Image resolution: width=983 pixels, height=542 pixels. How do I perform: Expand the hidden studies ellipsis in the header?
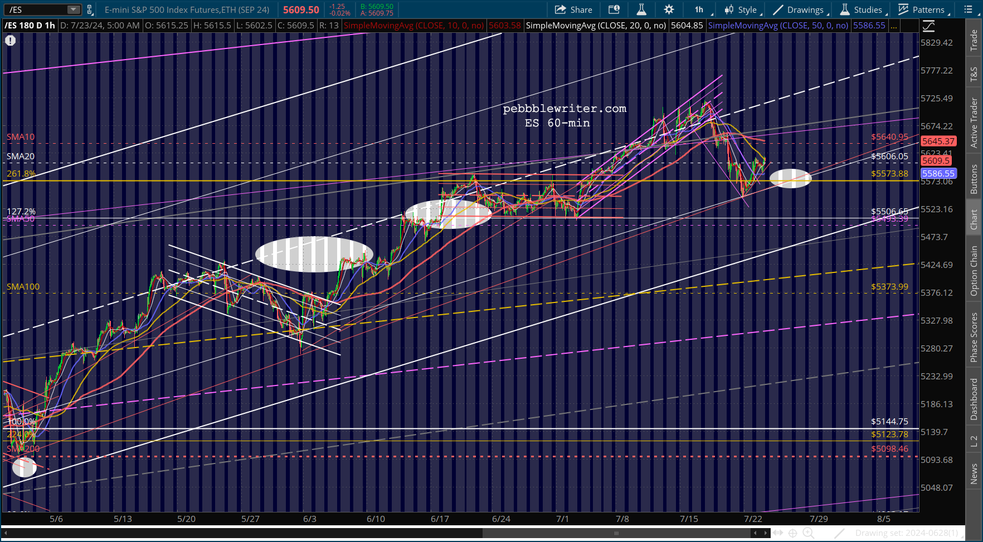pos(894,26)
